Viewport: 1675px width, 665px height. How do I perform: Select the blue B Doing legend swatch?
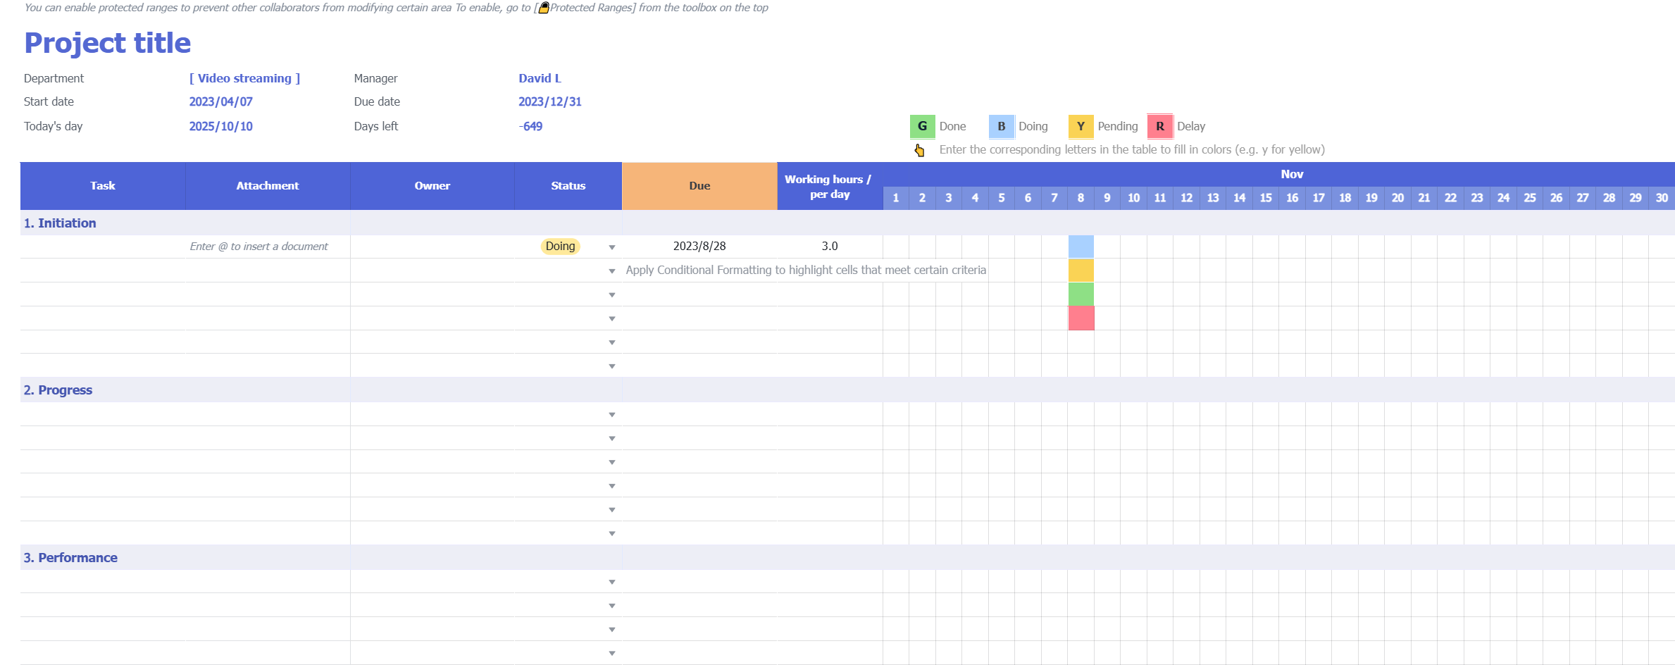[1001, 126]
